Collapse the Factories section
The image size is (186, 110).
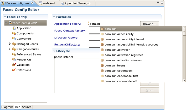[x=54, y=17]
